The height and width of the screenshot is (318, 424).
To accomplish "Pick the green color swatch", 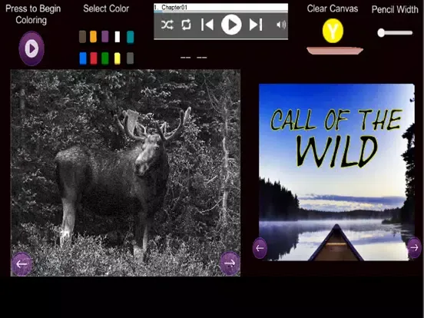I will coord(105,58).
